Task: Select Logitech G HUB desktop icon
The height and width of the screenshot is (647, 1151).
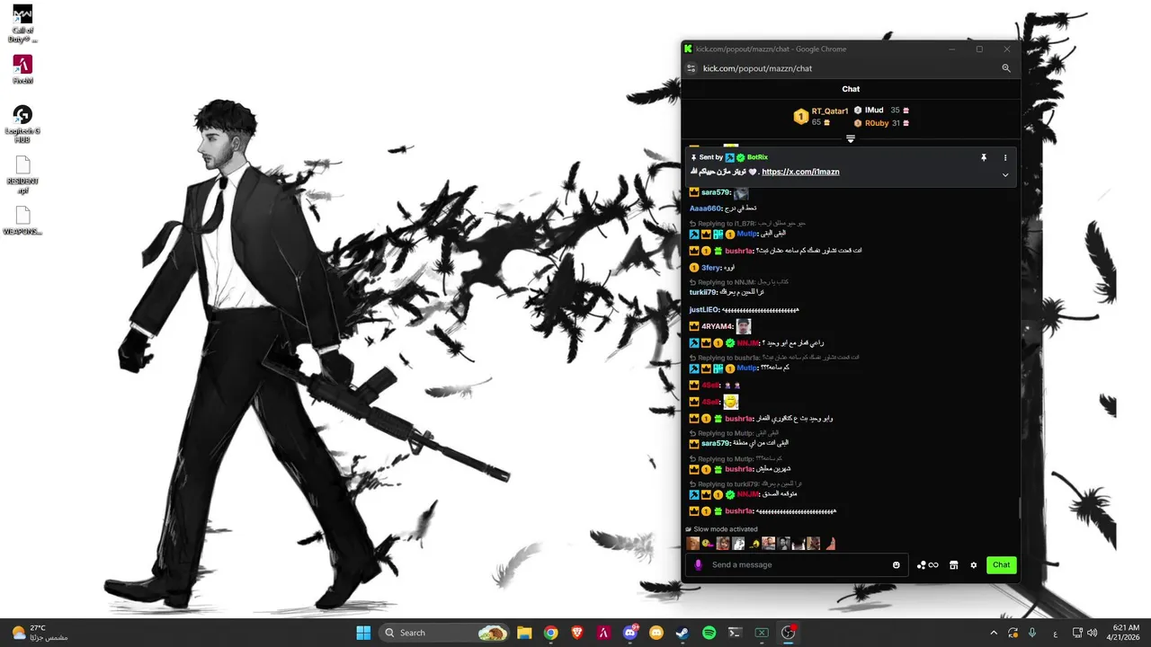Action: tap(22, 123)
